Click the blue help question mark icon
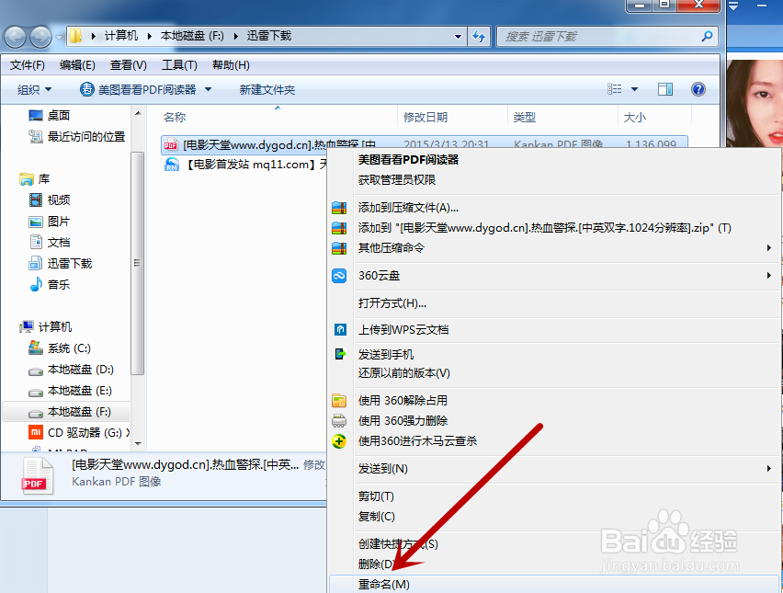This screenshot has width=783, height=593. tap(698, 89)
